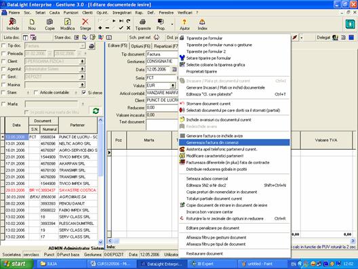Open Prop. toolbar icon
Screen dimensions: 358x269
(161, 24)
